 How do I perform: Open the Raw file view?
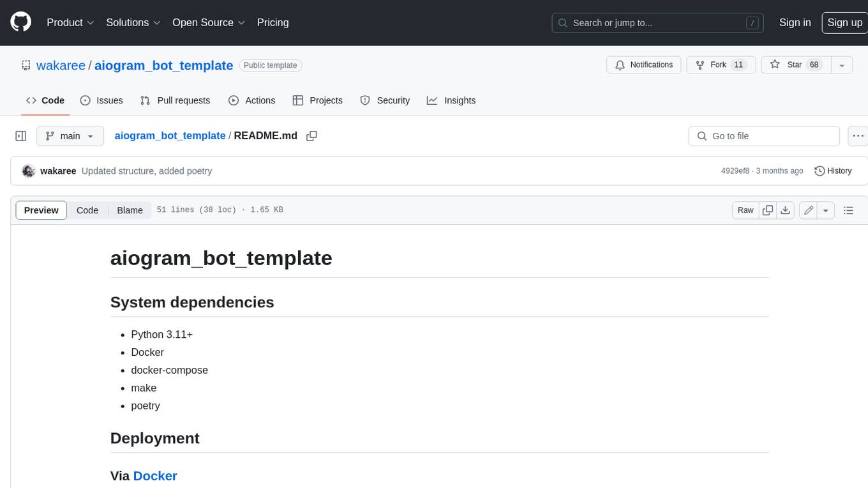pyautogui.click(x=745, y=210)
